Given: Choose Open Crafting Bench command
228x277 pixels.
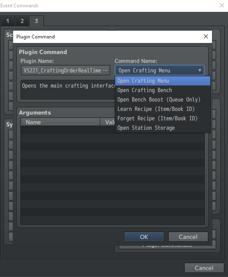Looking at the screenshot, I should [x=163, y=90].
